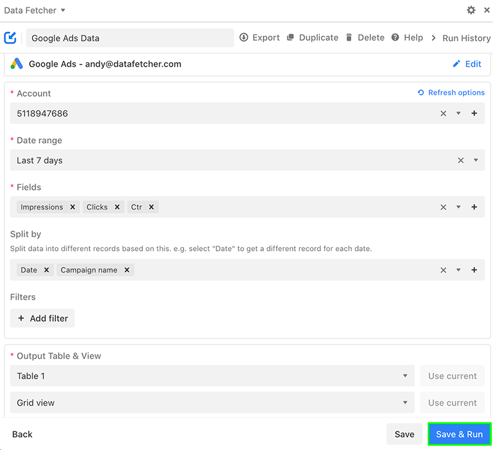The width and height of the screenshot is (493, 450).
Task: Click the Help question mark icon
Action: coord(395,38)
